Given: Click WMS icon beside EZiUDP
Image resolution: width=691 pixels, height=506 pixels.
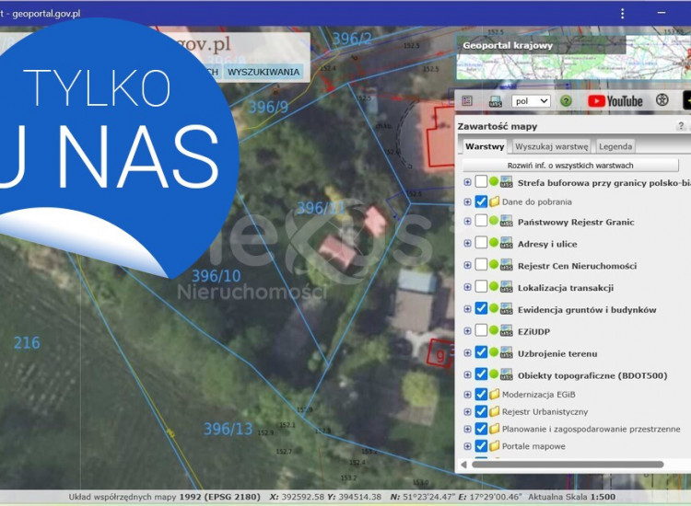Looking at the screenshot, I should click(507, 331).
